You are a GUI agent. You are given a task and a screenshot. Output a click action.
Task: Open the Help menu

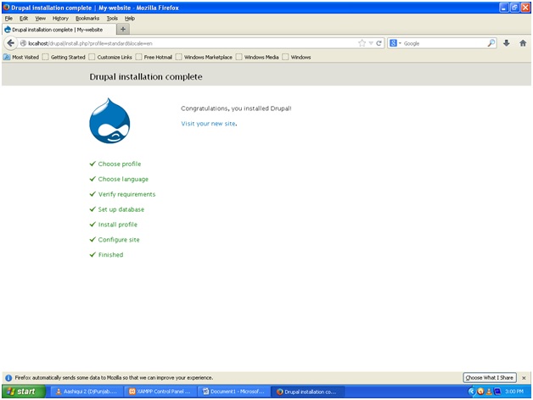pos(130,19)
